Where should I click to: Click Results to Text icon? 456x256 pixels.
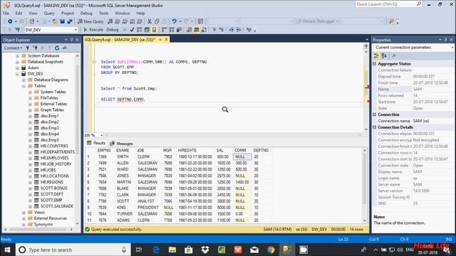coord(189,30)
